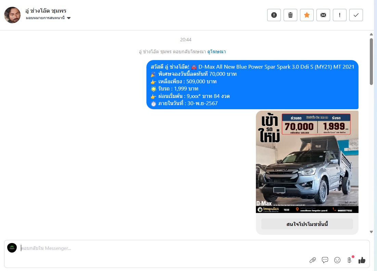Delete conversation with trash icon

point(290,15)
